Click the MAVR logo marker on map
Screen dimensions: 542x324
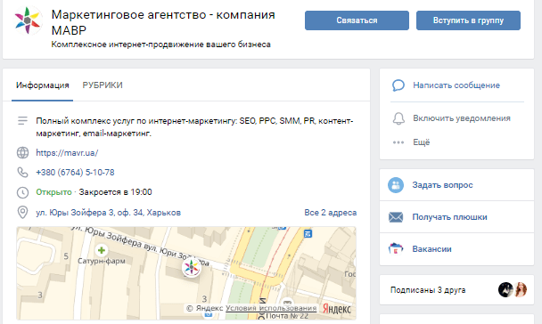click(191, 267)
